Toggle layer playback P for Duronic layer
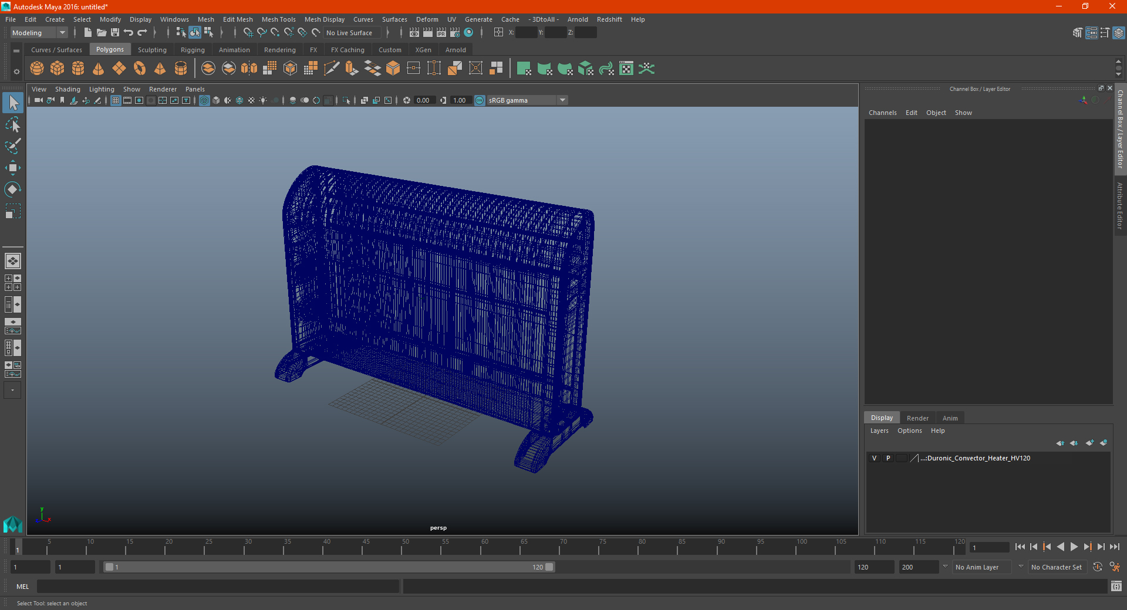The image size is (1127, 610). (888, 458)
